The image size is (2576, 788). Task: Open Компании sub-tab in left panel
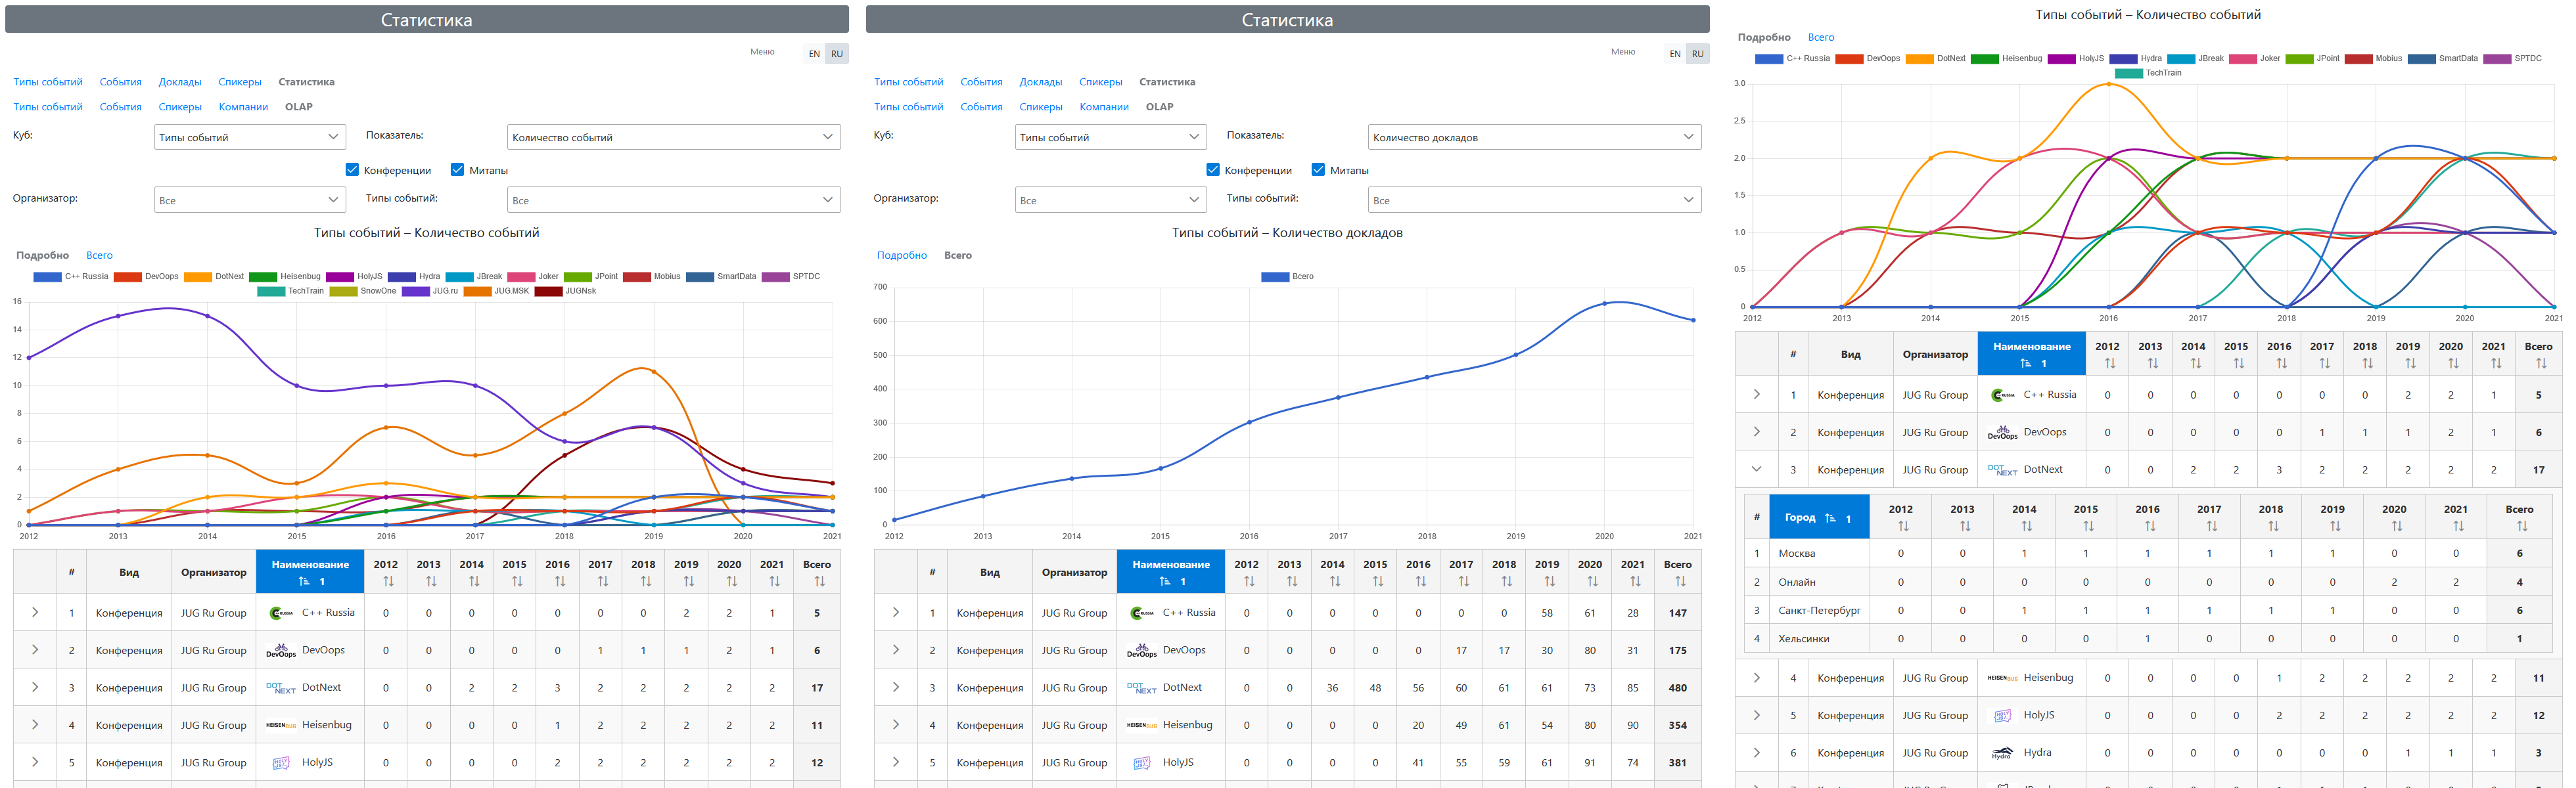[x=243, y=107]
